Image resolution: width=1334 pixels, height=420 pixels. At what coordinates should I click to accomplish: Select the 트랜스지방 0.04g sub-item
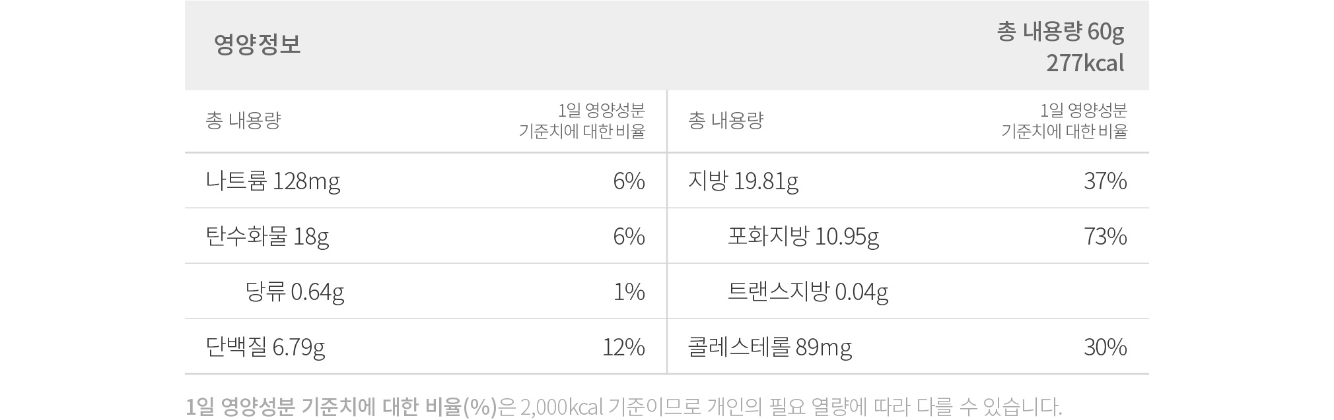coord(808,292)
